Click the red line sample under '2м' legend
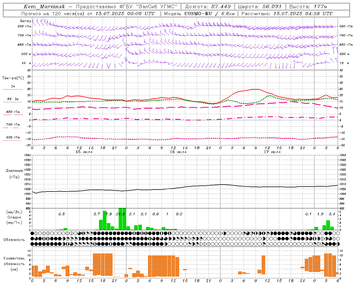This screenshot has height=283, width=354. pos(13,89)
